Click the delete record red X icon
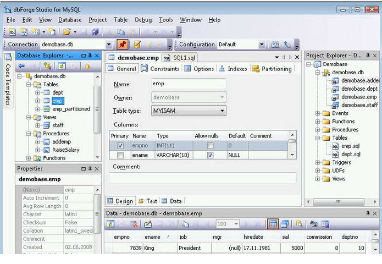 pos(134,224)
